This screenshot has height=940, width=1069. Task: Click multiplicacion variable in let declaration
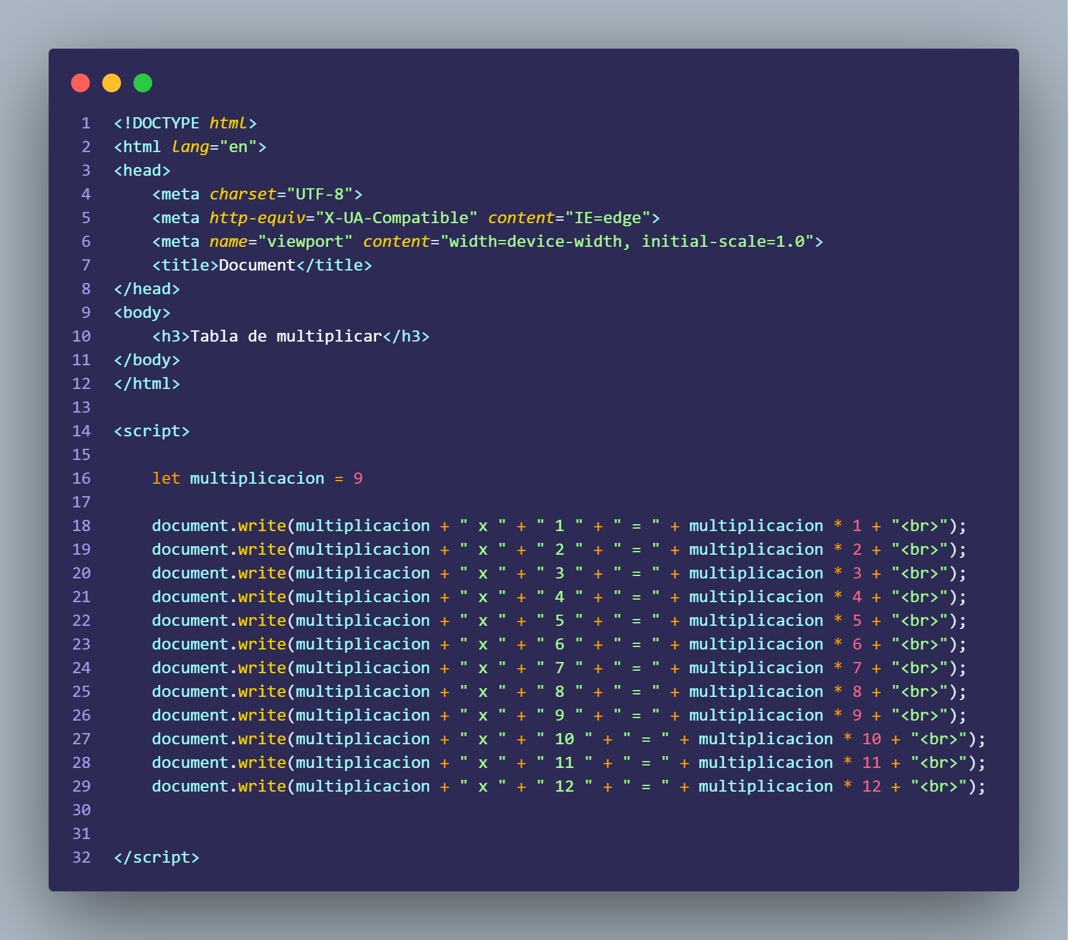[257, 478]
